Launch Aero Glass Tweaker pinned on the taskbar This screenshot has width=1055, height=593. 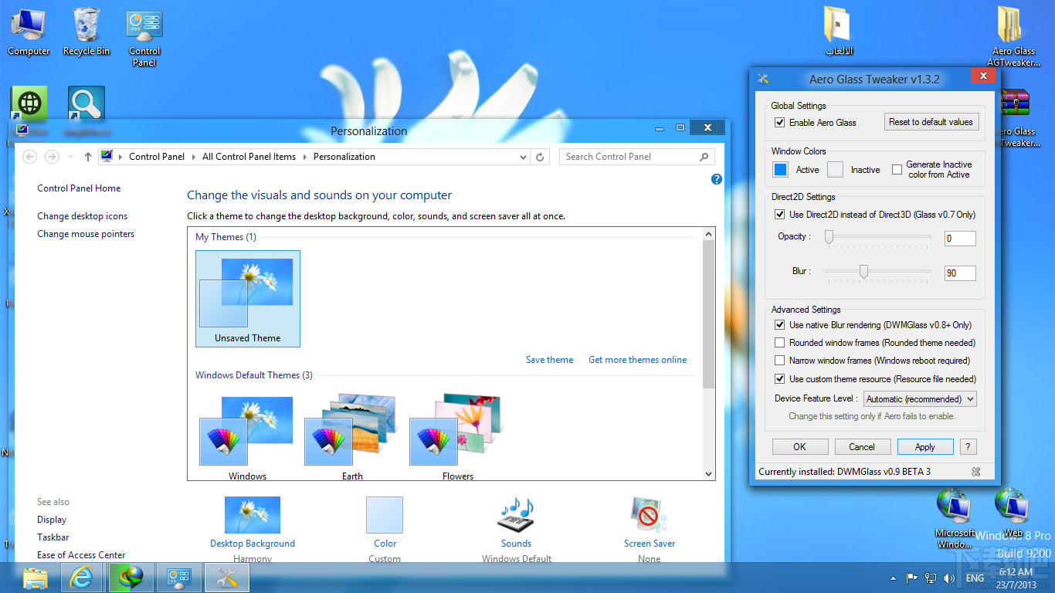[226, 577]
